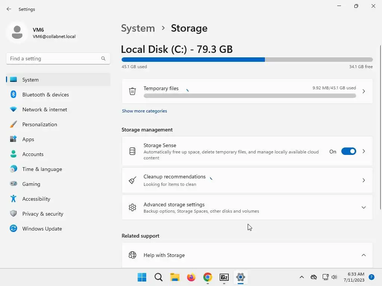Image resolution: width=382 pixels, height=286 pixels.
Task: Click the Storage Sense drive icon
Action: (x=132, y=151)
